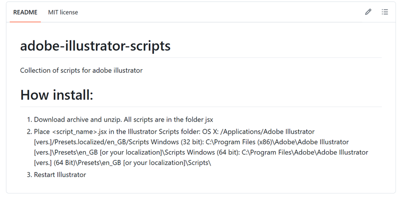Image resolution: width=399 pixels, height=200 pixels.
Task: Click the OS X: label in step two
Action: tap(210, 132)
